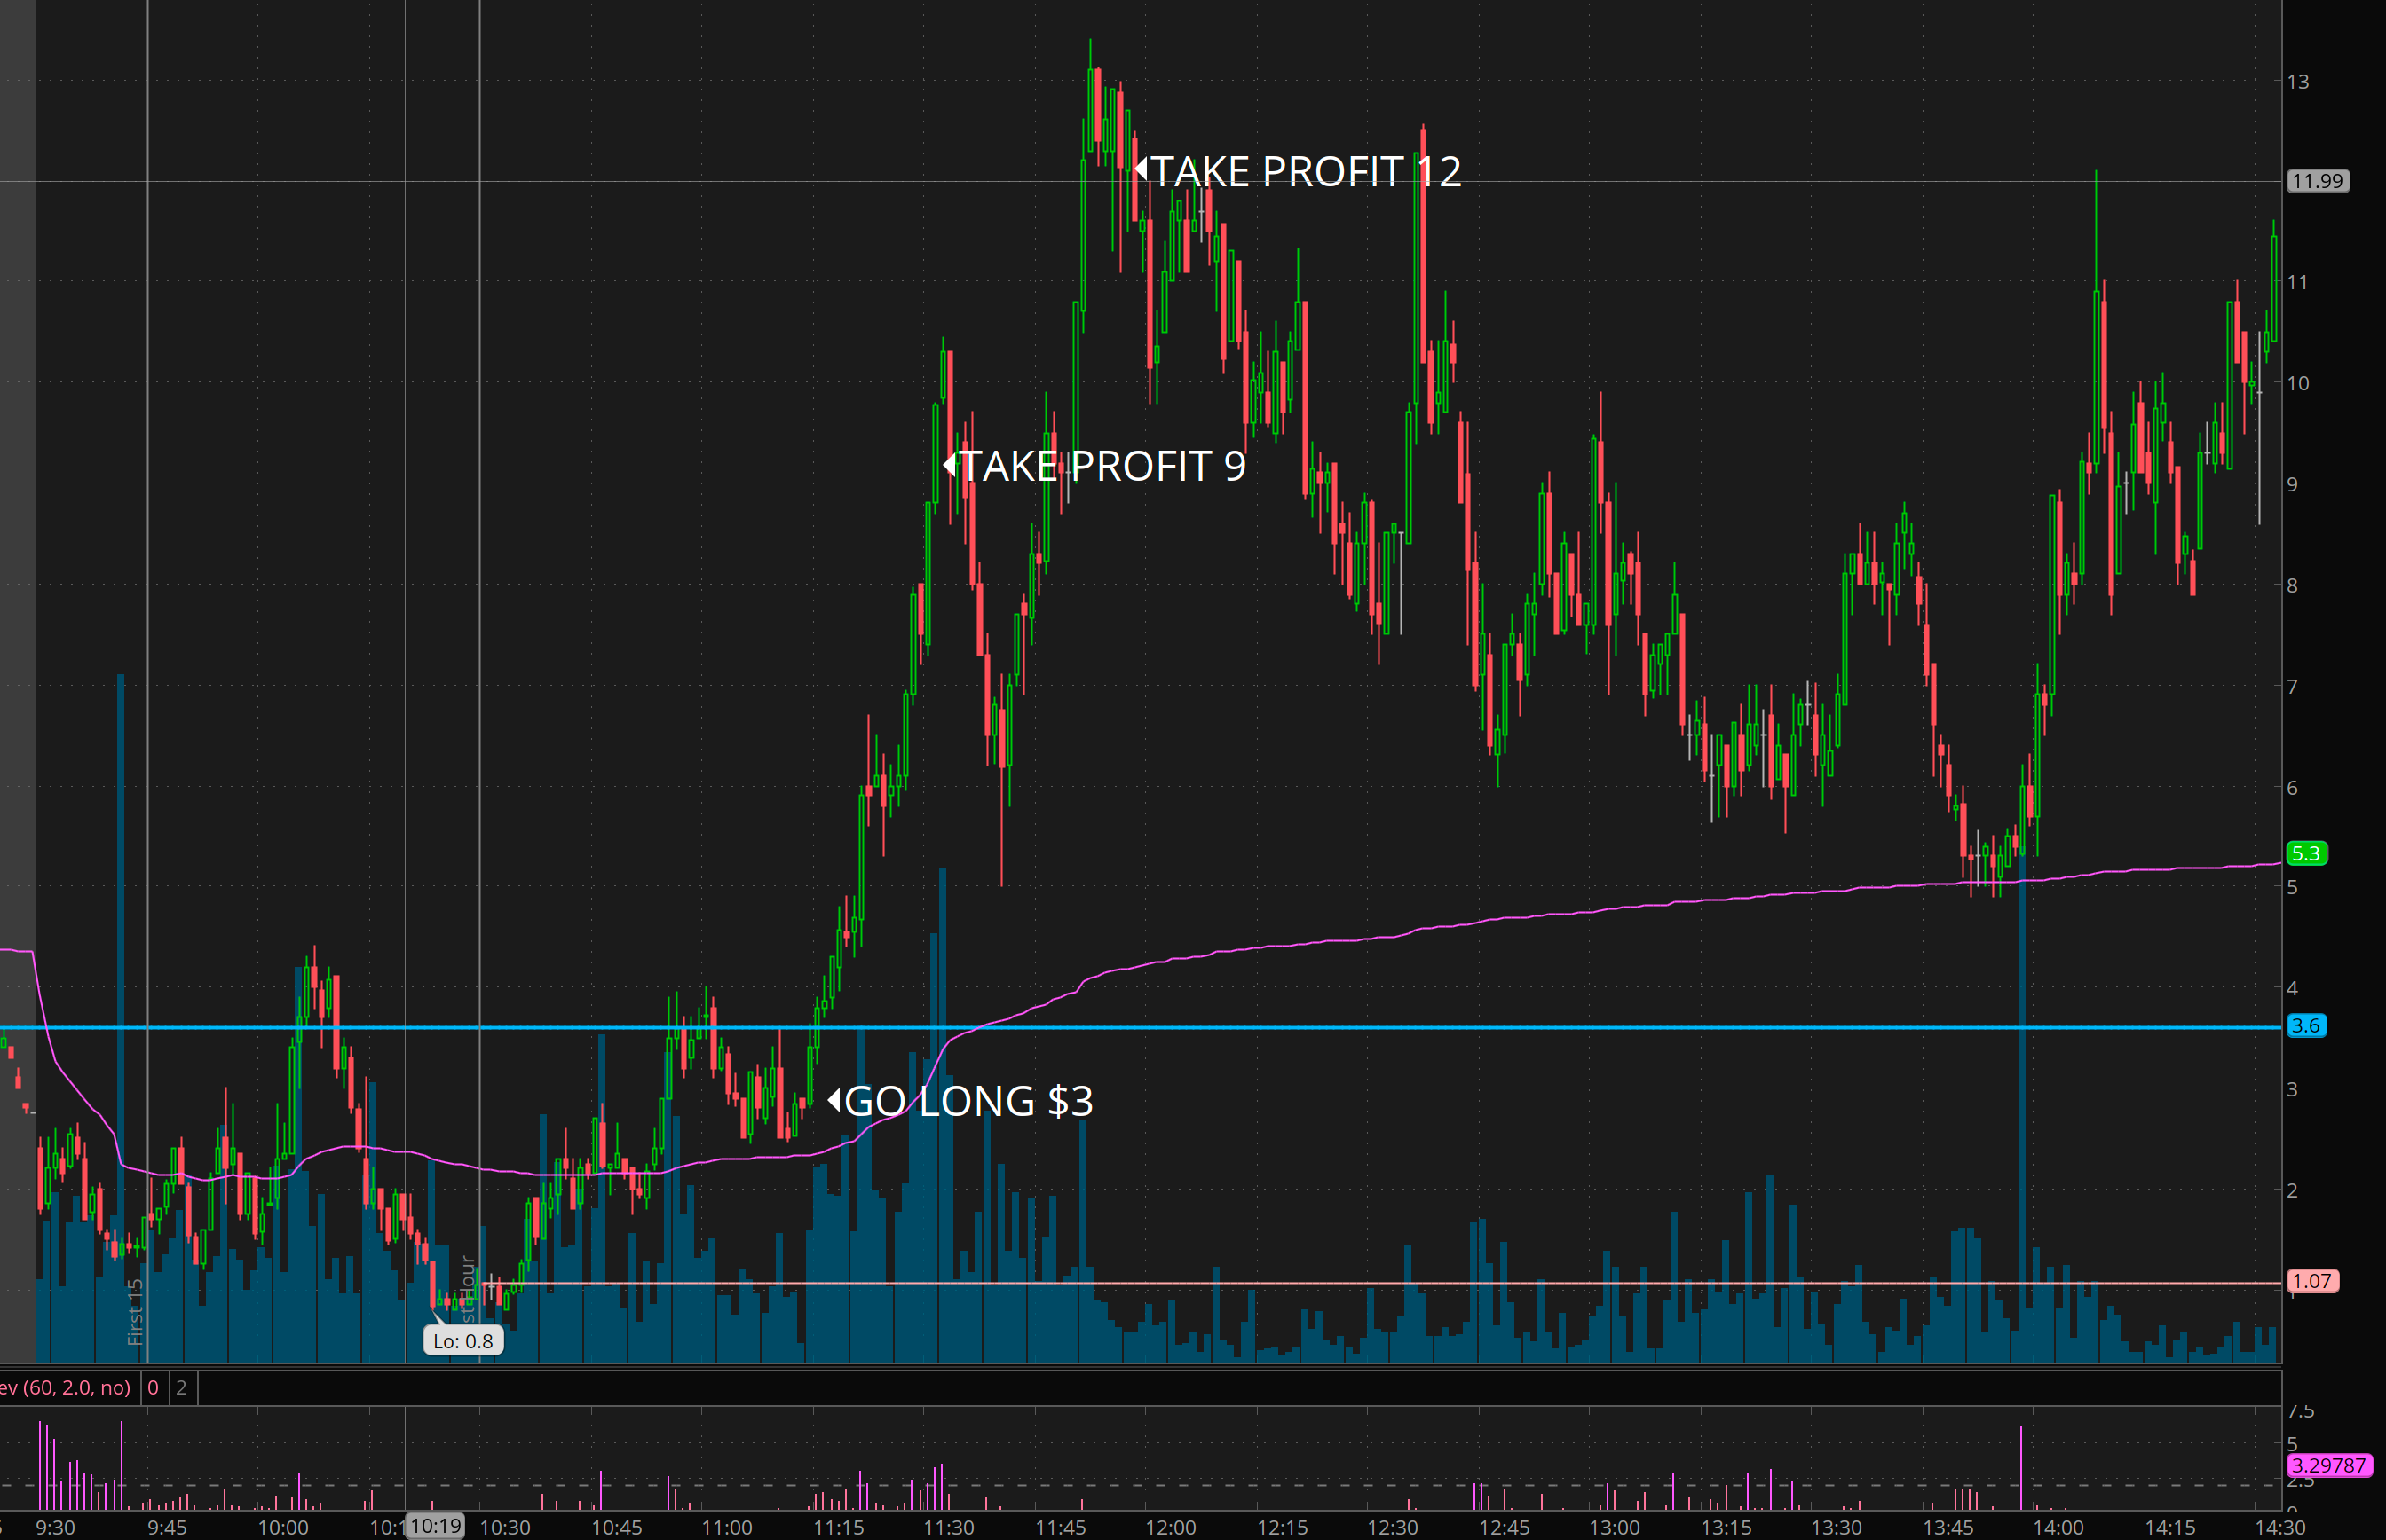Click the arrow marker beside TAKE PROFIT 9
The image size is (2386, 1540).
coord(950,464)
